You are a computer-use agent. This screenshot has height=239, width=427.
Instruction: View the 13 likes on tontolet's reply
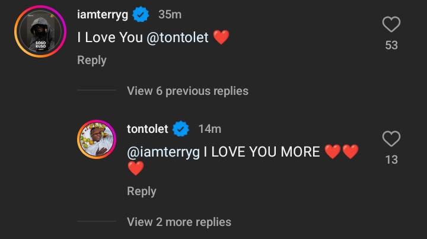point(391,160)
